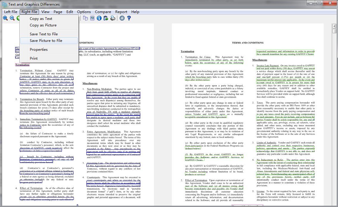Screen dimensions: 338x207
Task: Click the left page's 'Effect of Termination'
Action: pyautogui.click(x=31, y=188)
